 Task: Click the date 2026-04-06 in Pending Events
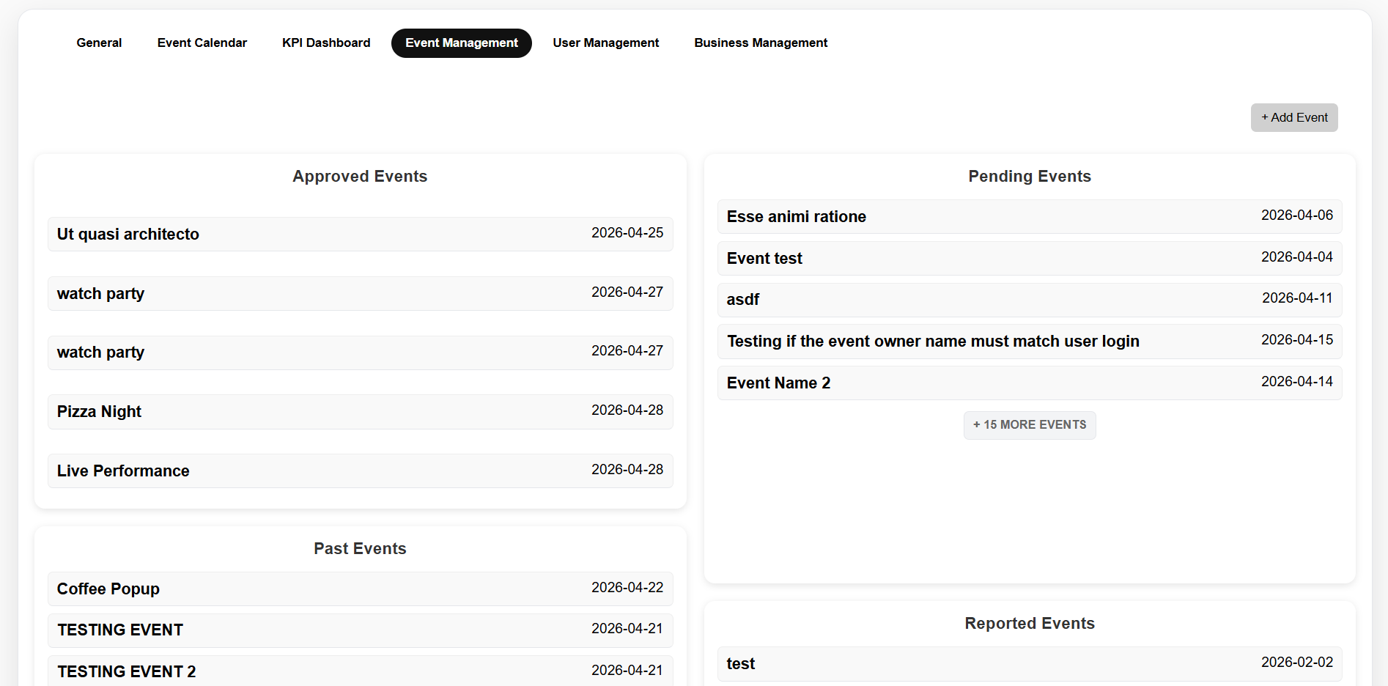pyautogui.click(x=1296, y=215)
